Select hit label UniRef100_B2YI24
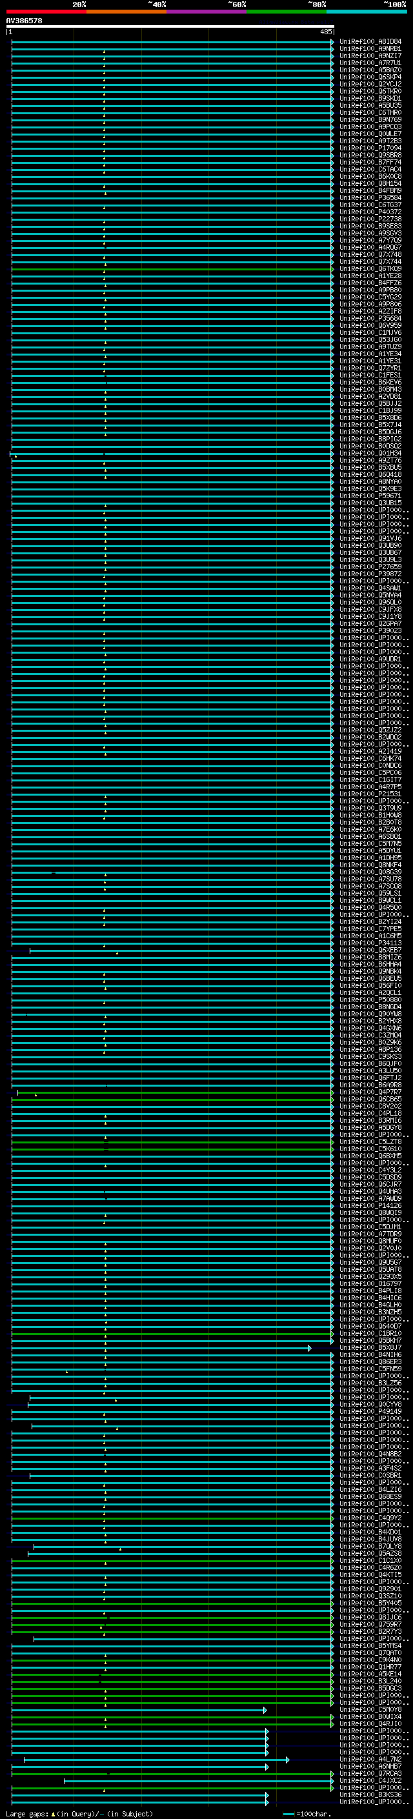The image size is (413, 1819). [370, 921]
